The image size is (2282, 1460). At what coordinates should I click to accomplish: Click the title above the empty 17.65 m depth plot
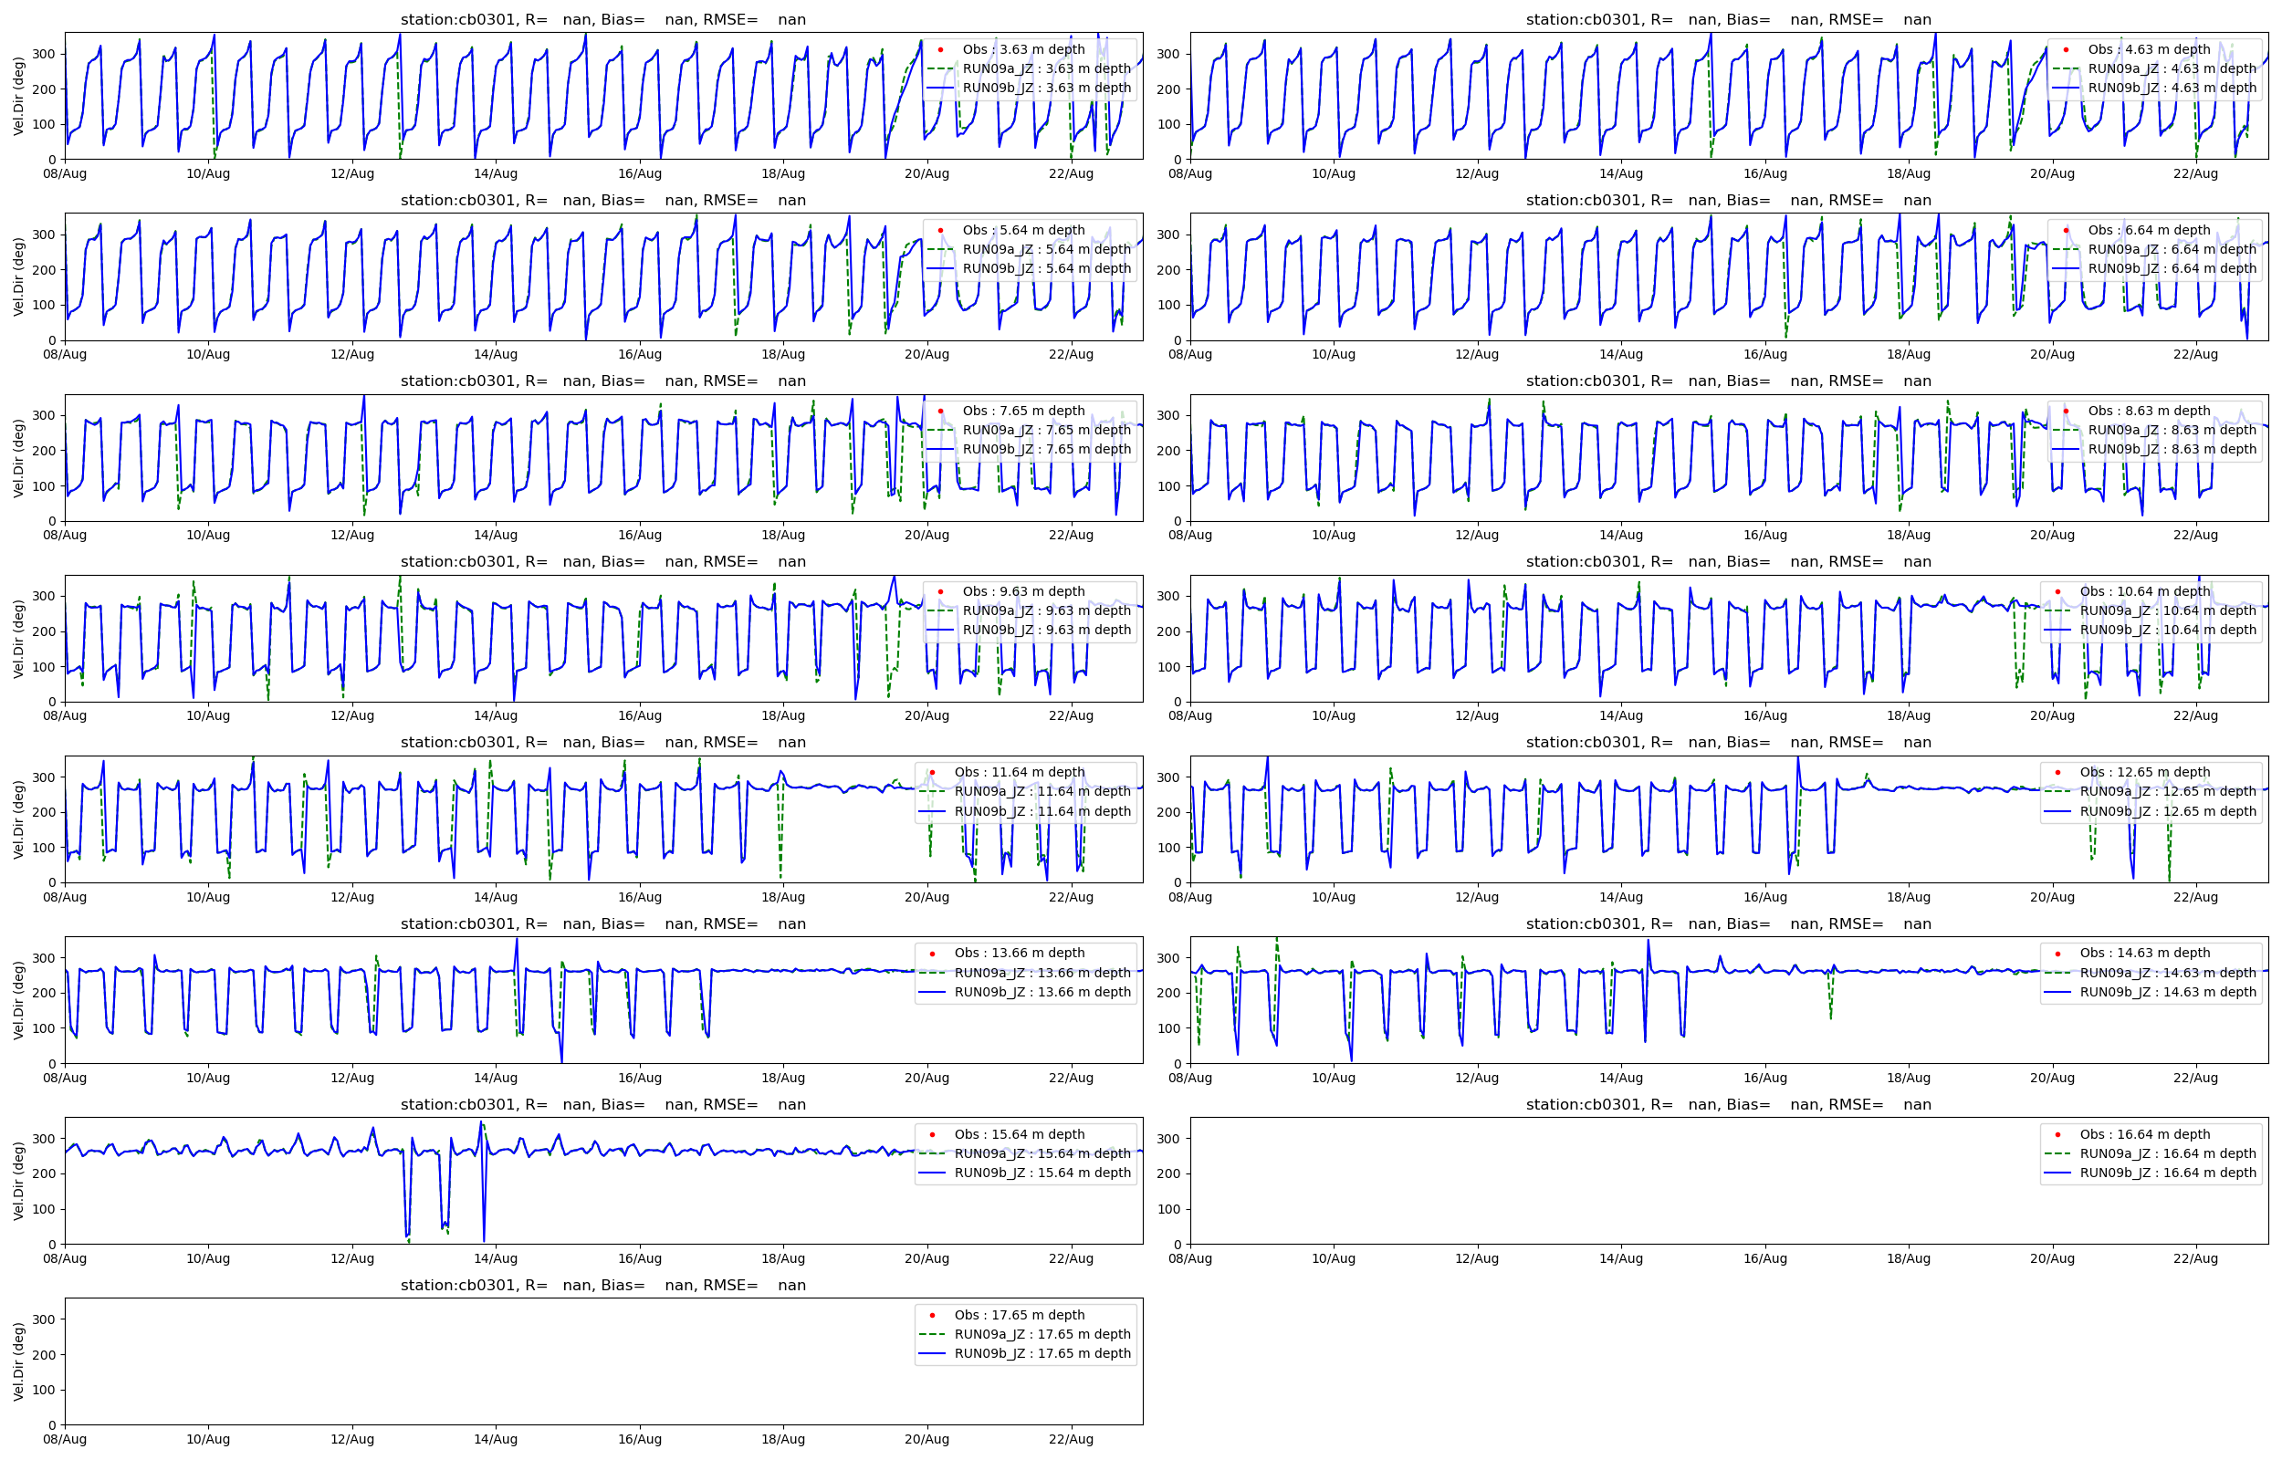click(603, 1285)
